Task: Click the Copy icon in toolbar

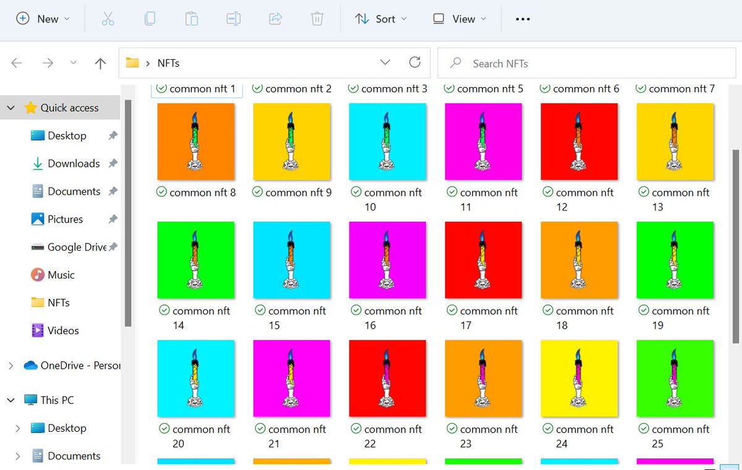Action: click(150, 19)
